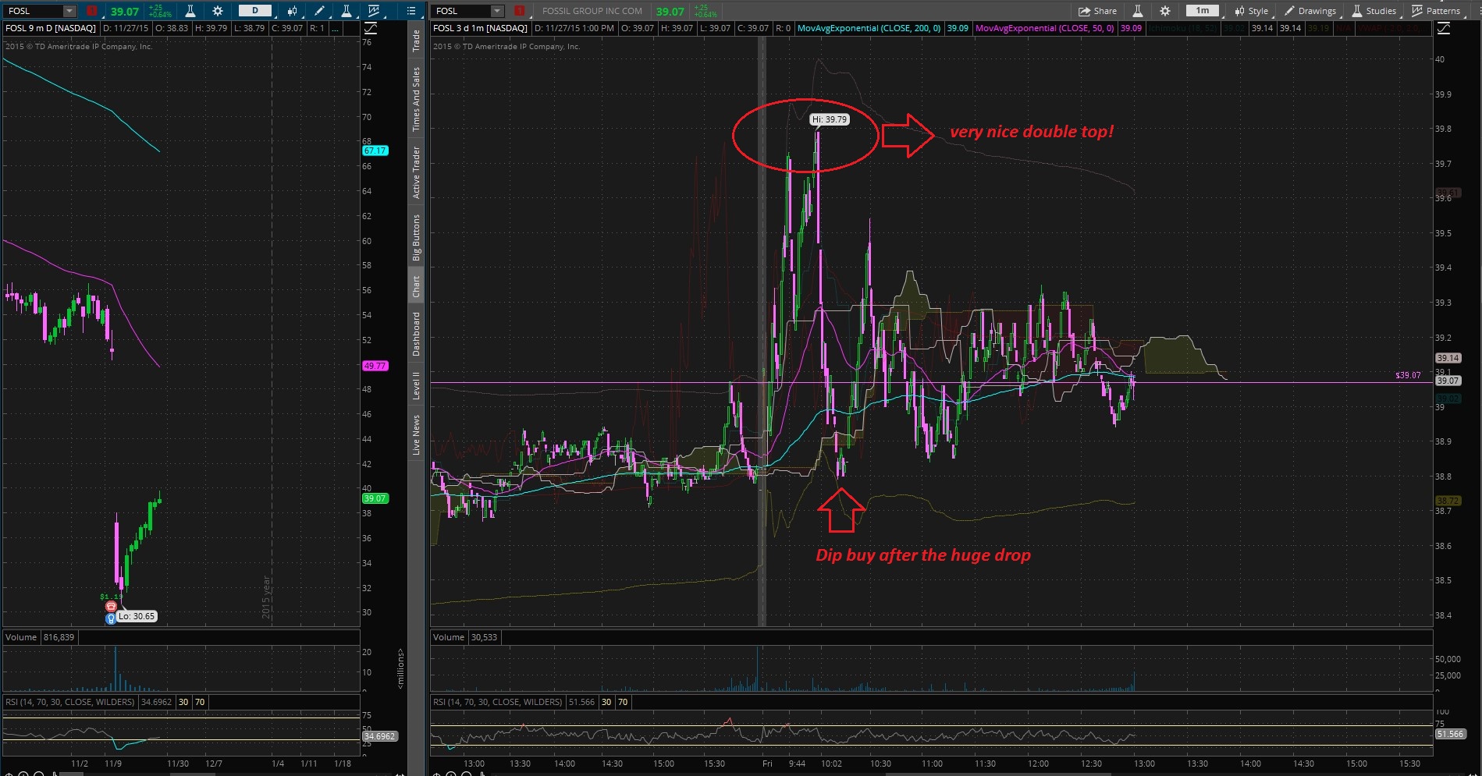
Task: Click the 'Lo: 30.65' price bubble
Action: (137, 616)
